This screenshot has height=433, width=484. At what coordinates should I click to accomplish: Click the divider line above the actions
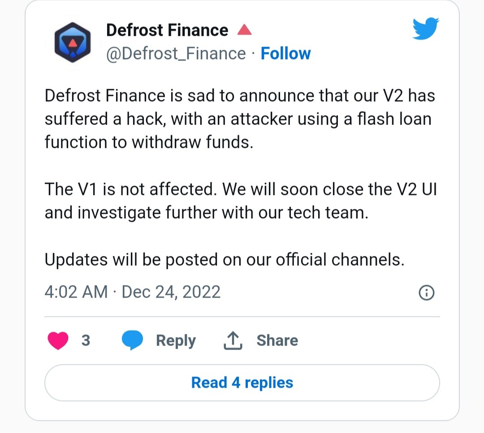pos(242,316)
